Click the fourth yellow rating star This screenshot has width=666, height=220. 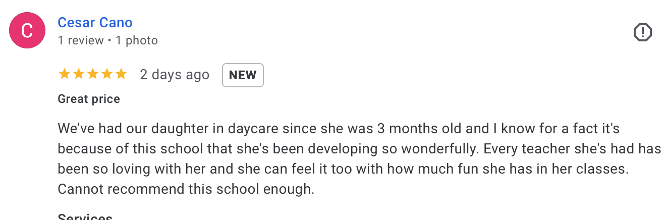(x=106, y=75)
